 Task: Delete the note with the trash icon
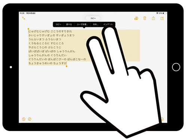click(145, 18)
